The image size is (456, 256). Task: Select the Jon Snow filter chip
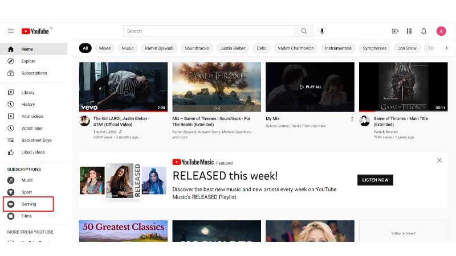(407, 48)
